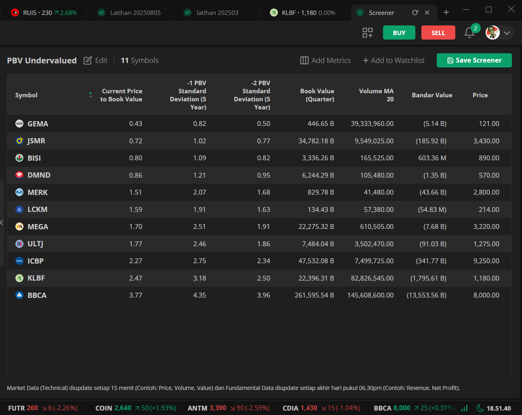522x415 pixels.
Task: Click the BISI stock logo
Action: (19, 158)
